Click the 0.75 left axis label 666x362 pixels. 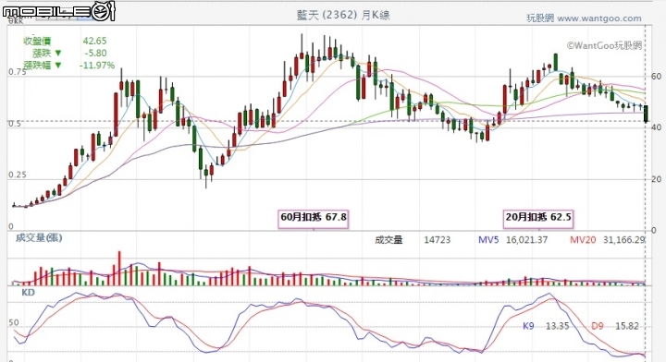[18, 72]
